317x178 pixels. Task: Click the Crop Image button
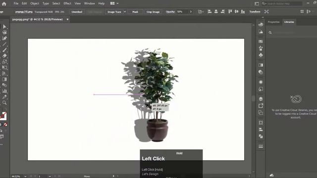click(153, 12)
